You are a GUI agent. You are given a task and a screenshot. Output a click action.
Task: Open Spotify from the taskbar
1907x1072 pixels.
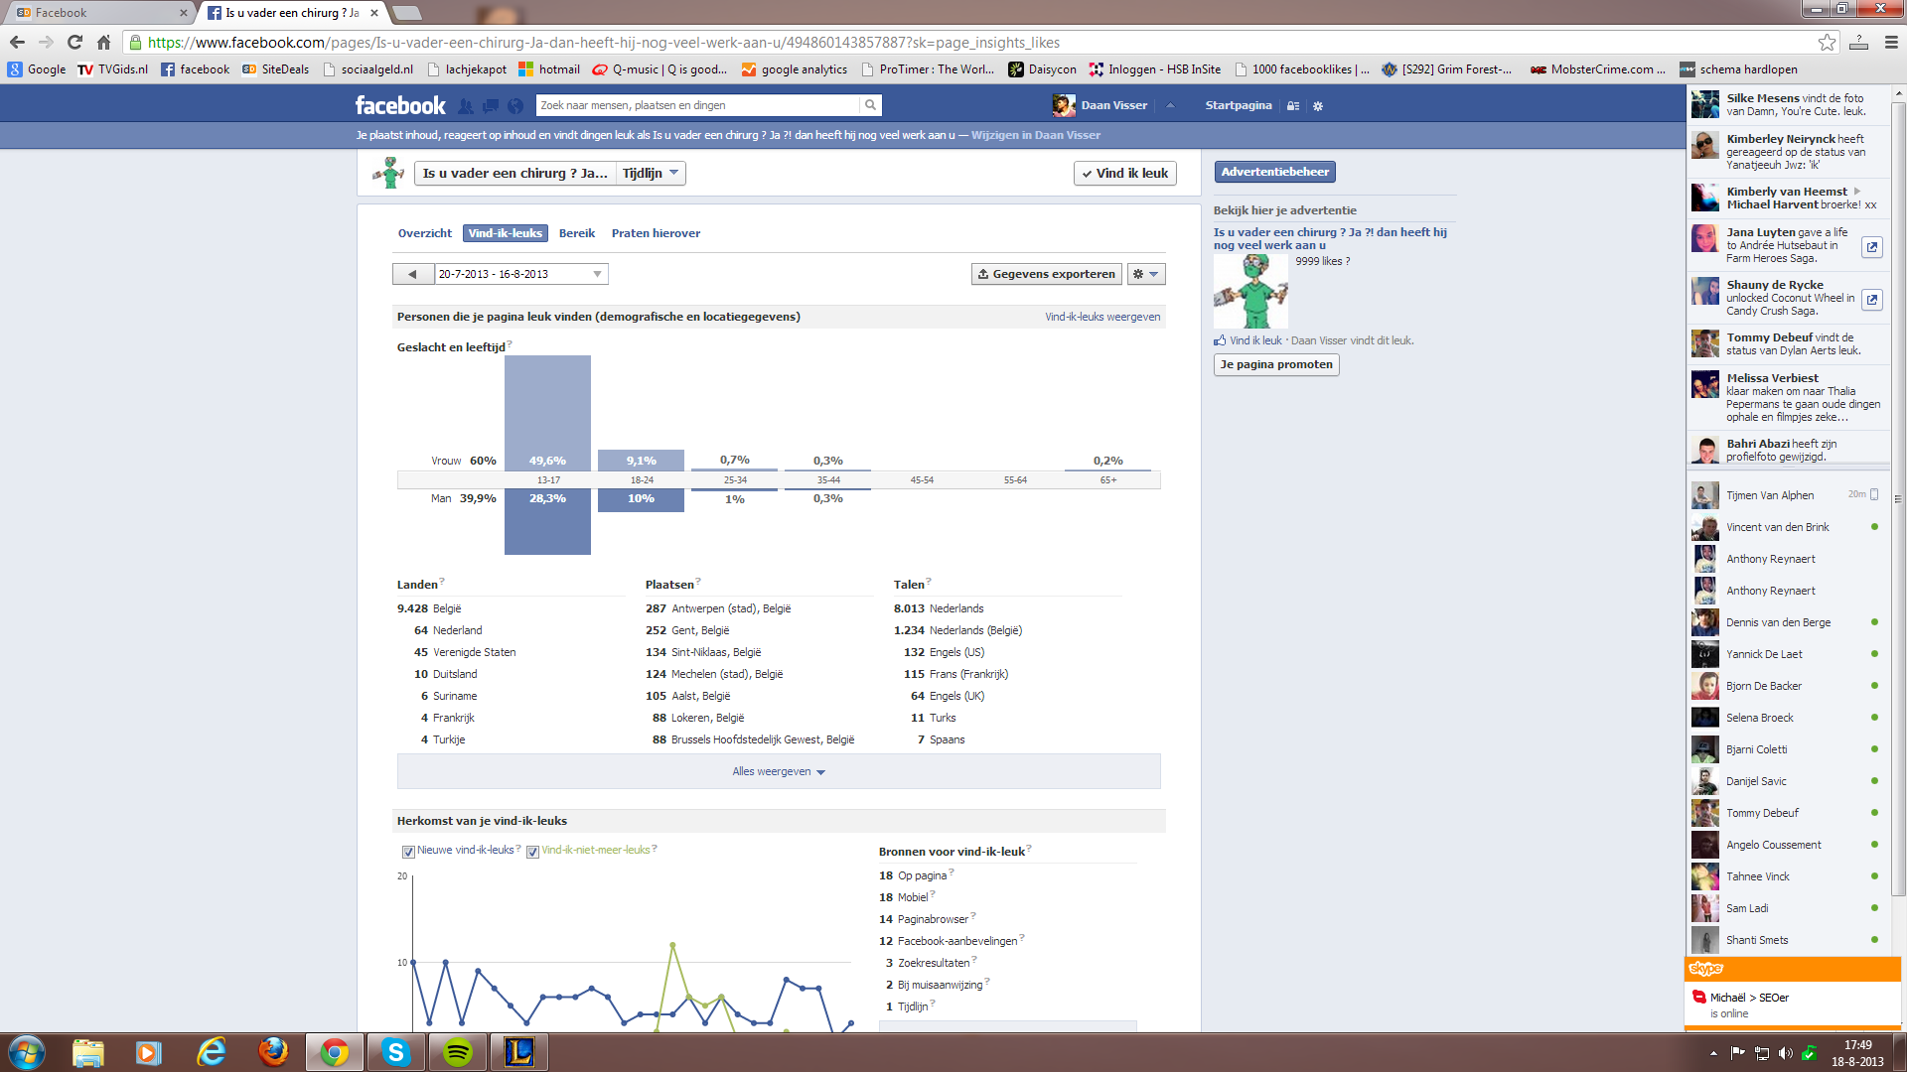[x=457, y=1052]
